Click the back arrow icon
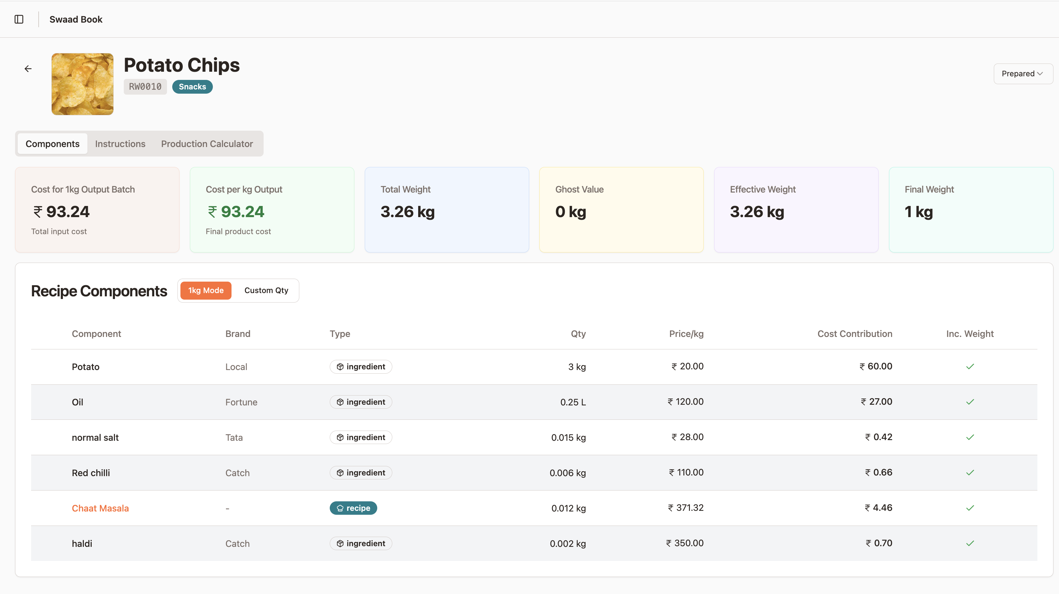The height and width of the screenshot is (594, 1059). coord(28,69)
